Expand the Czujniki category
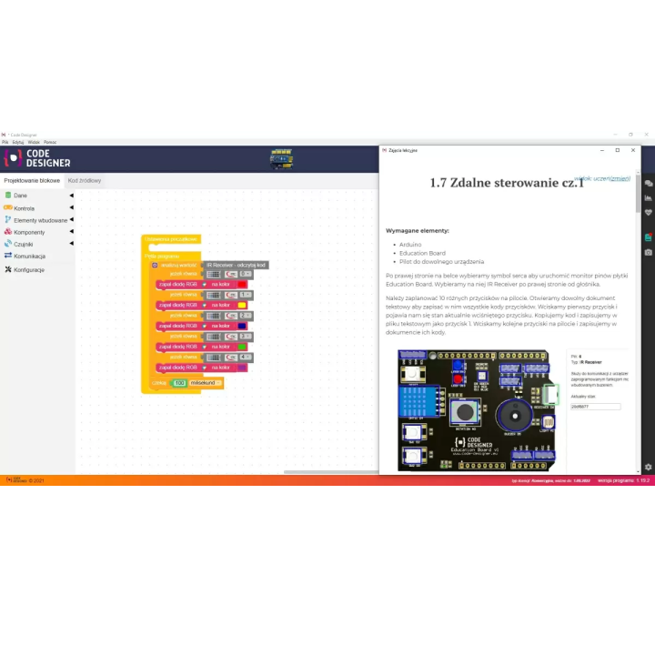 coord(23,244)
